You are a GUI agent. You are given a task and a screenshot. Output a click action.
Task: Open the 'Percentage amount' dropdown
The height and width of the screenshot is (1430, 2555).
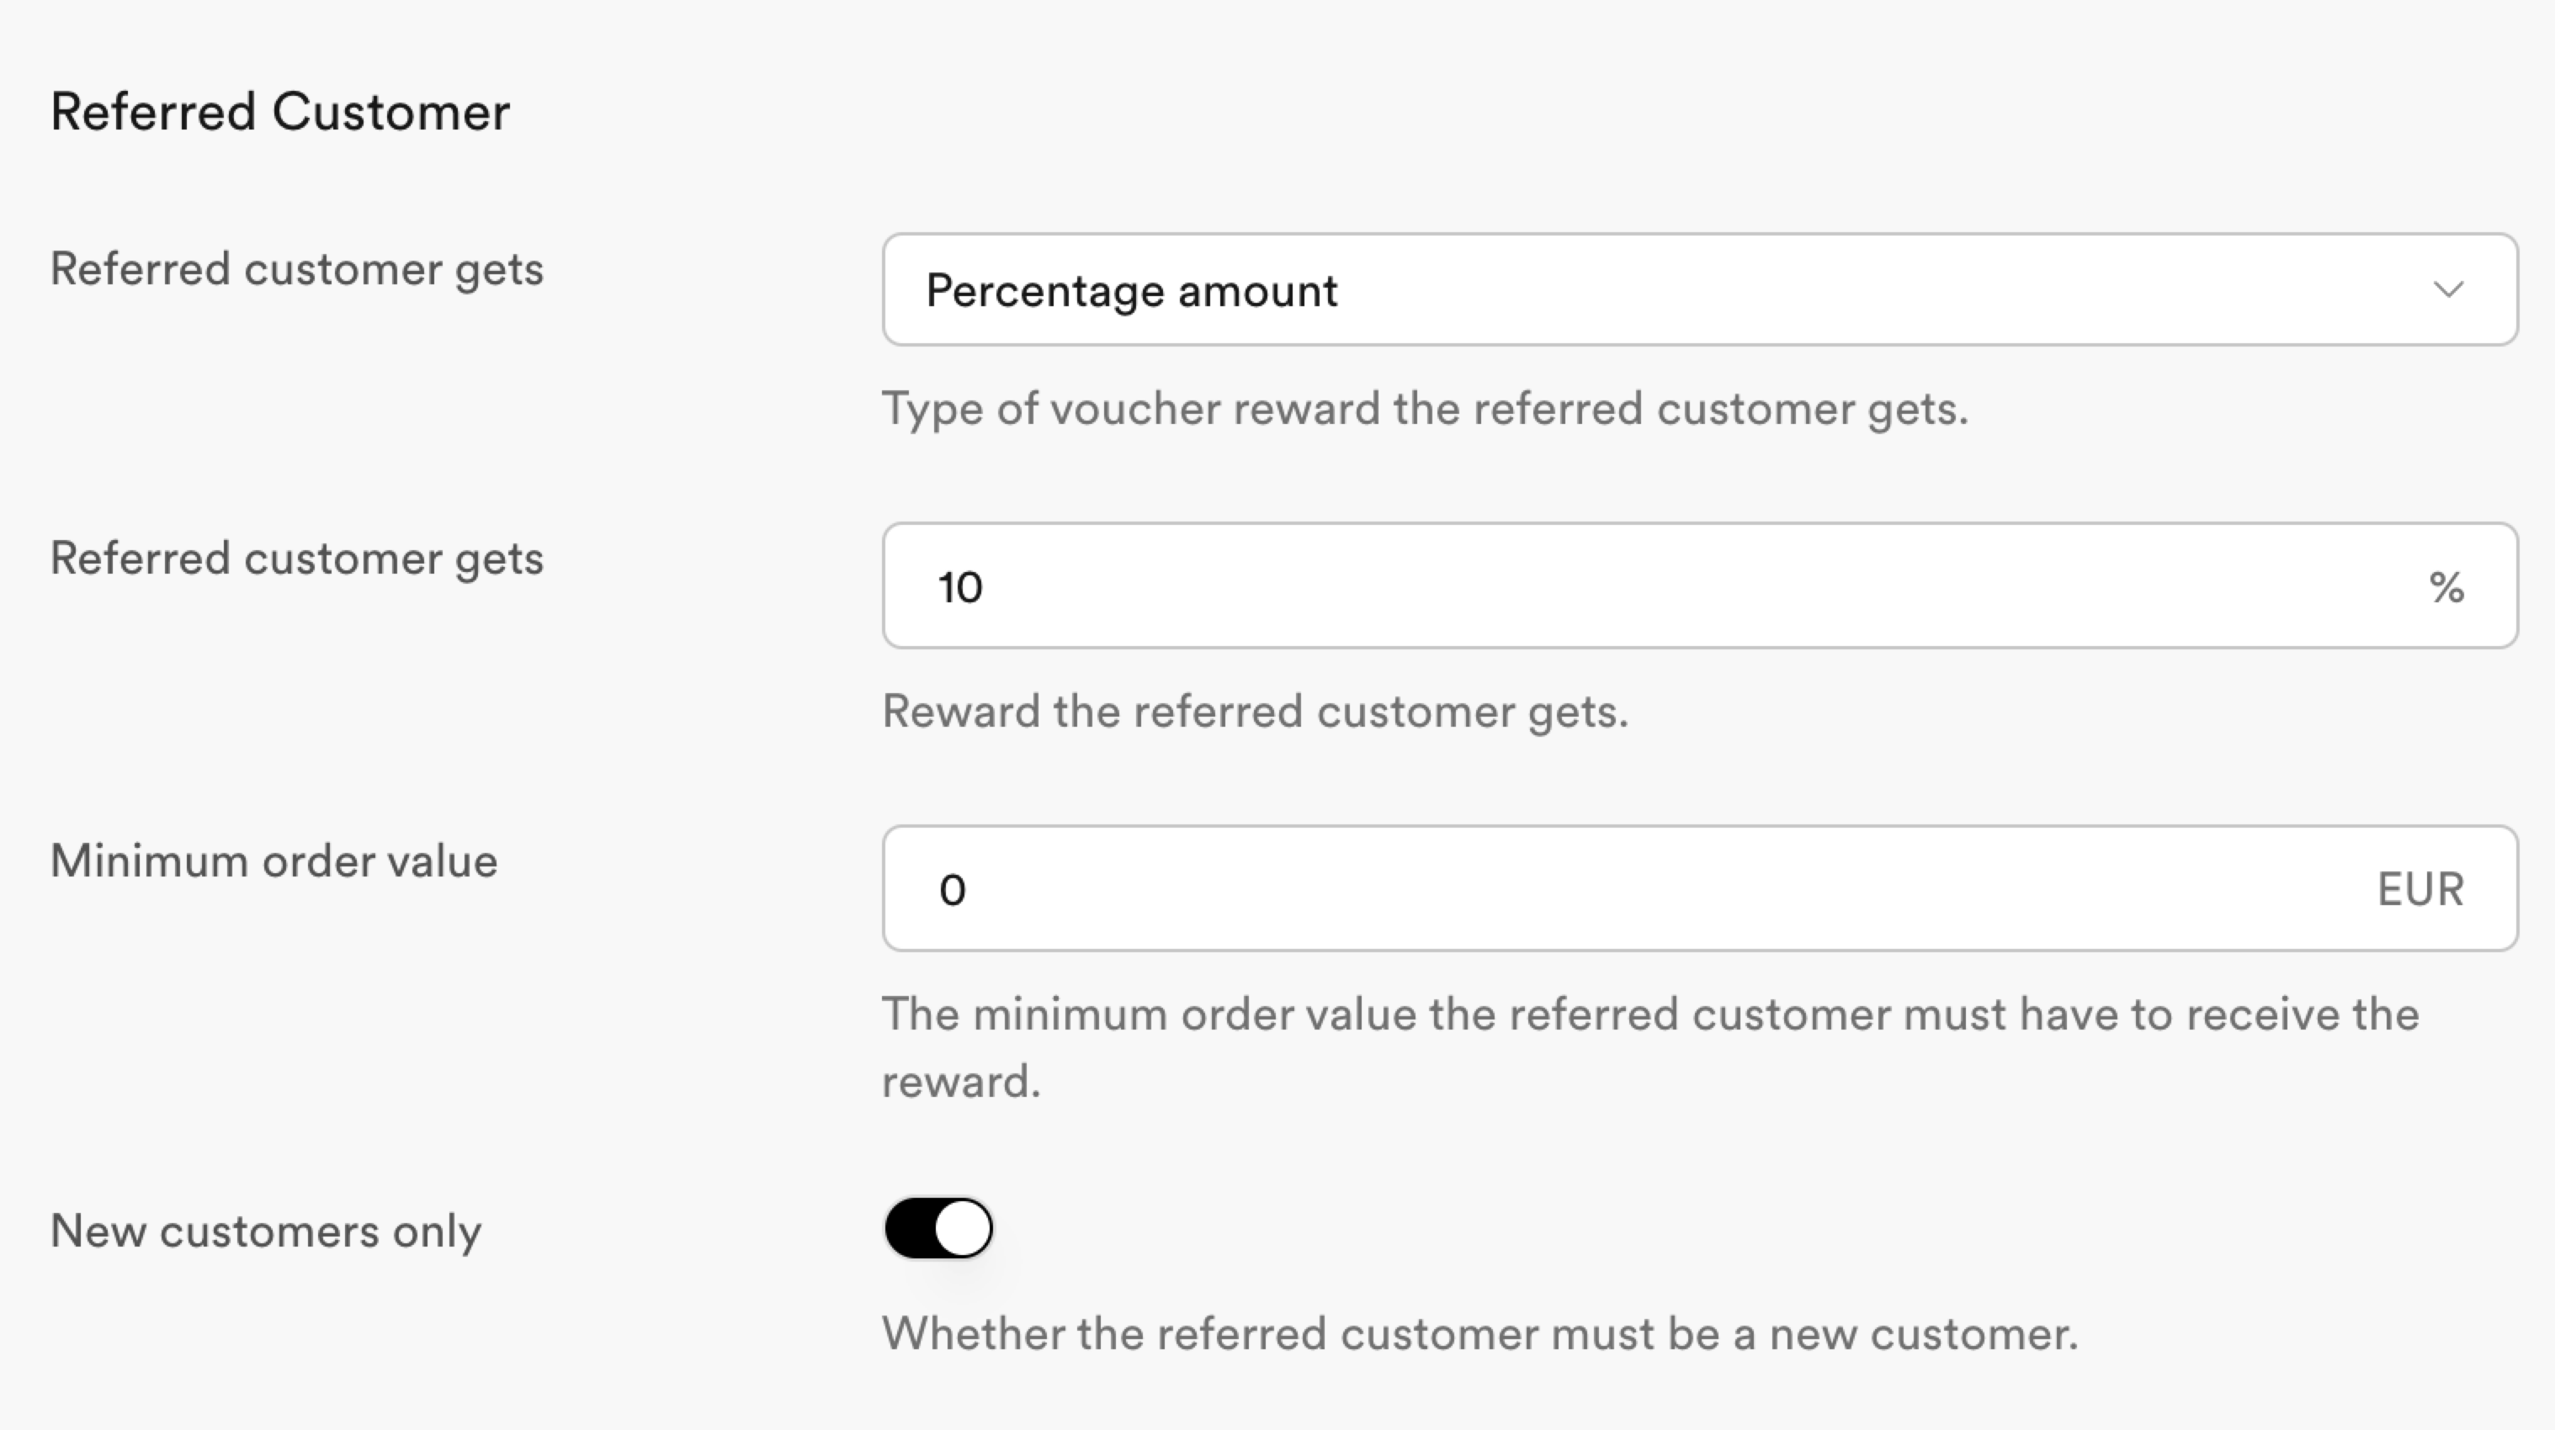(x=1700, y=289)
